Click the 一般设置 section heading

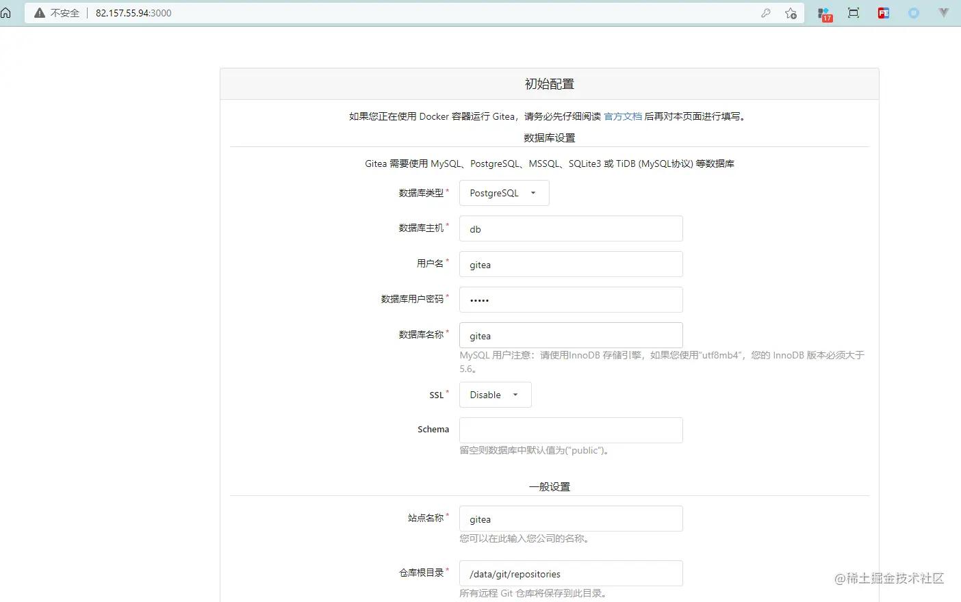(x=550, y=486)
